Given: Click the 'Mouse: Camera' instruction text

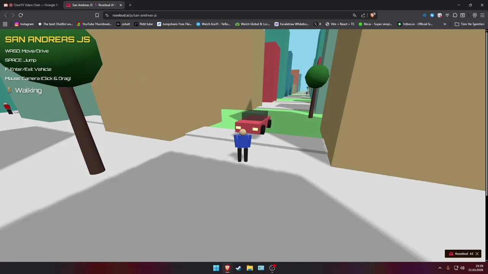Looking at the screenshot, I should [x=38, y=78].
